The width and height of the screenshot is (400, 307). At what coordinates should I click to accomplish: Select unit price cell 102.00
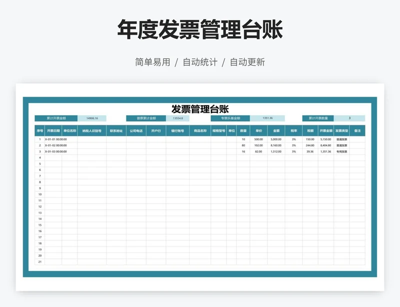[258, 145]
